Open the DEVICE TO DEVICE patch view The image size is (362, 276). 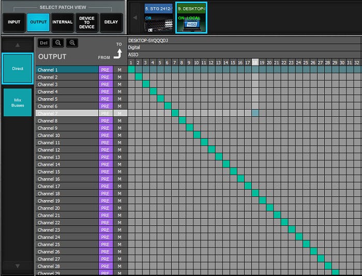[87, 22]
